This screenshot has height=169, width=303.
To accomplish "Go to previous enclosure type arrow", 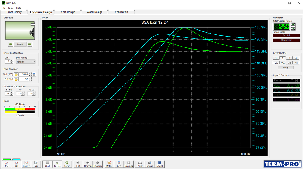I will (x=11, y=44).
